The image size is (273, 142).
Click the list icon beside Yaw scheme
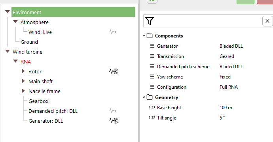152,77
